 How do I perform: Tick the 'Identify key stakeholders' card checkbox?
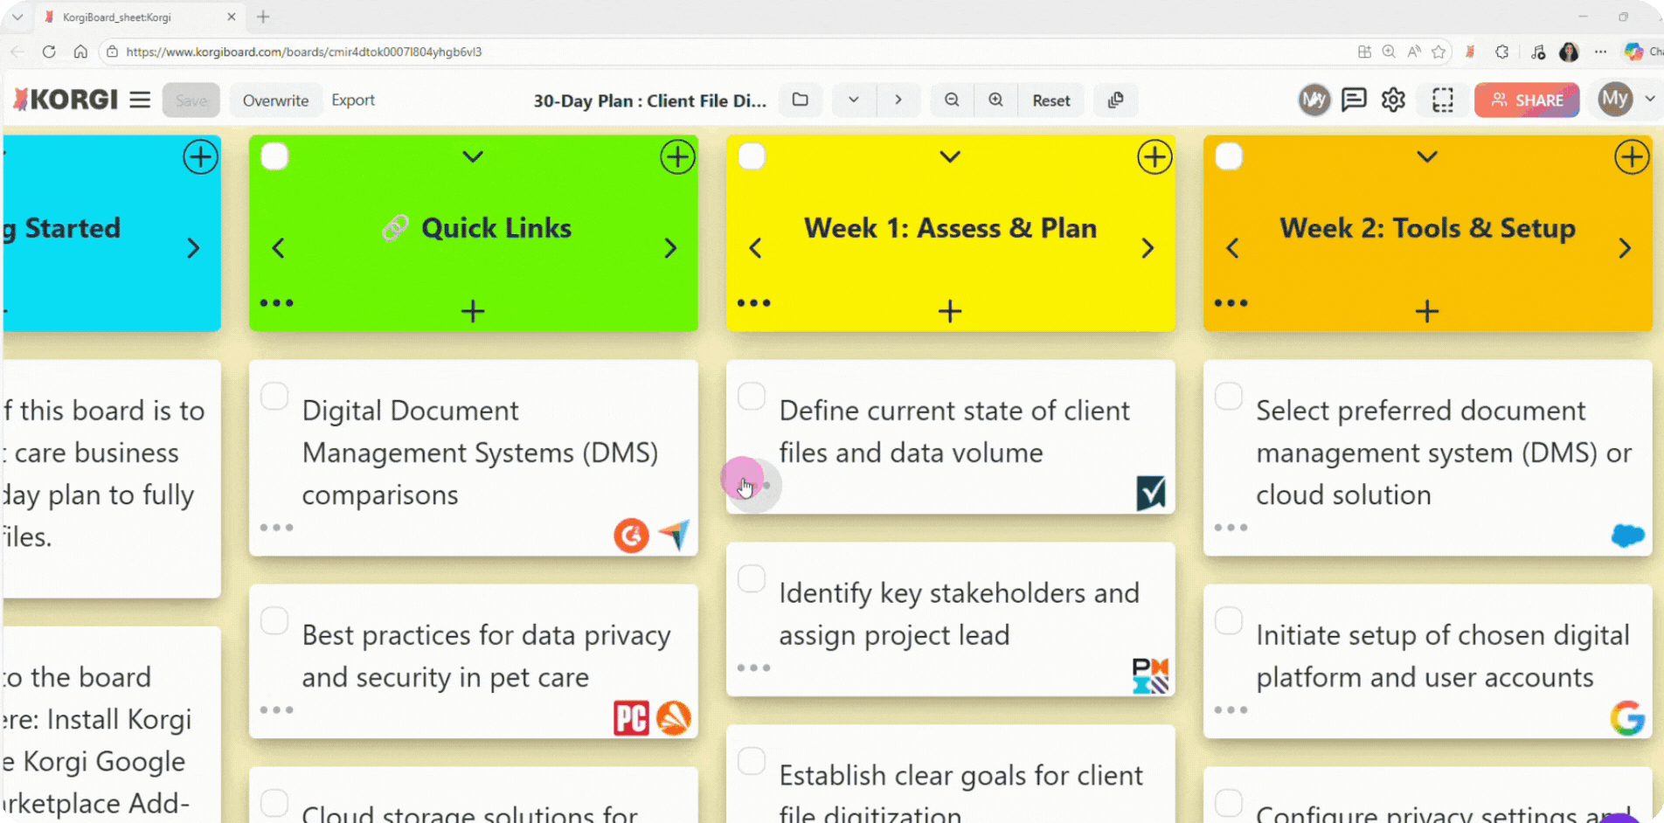pyautogui.click(x=752, y=578)
